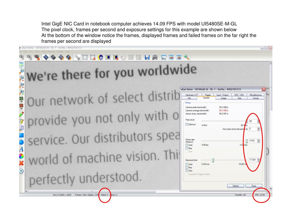Click the toolbar magnifier with green plus
289x217 pixels.
pos(187,58)
